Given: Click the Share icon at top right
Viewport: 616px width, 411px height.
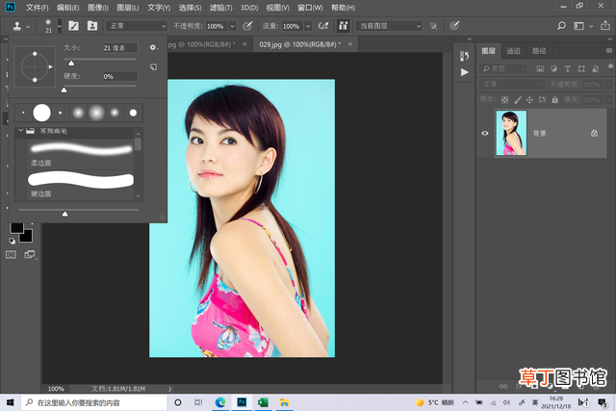Looking at the screenshot, I should coord(605,26).
